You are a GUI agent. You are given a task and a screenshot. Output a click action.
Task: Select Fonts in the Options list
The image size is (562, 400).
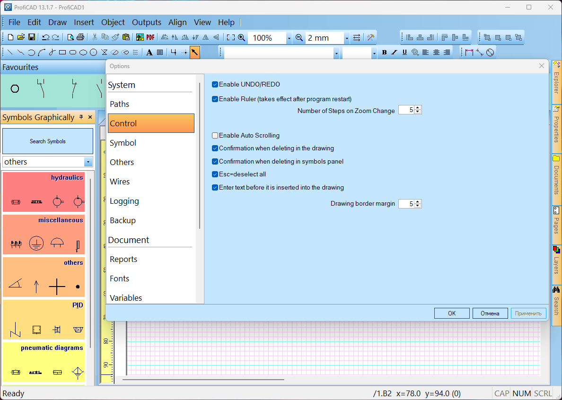151,278
